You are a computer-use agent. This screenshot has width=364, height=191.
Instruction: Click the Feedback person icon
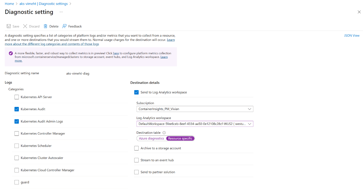pos(64,26)
